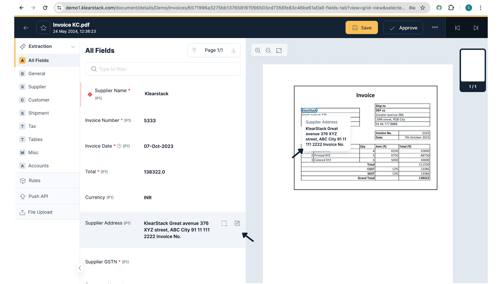Open Rules section
The image size is (502, 284).
coord(47,180)
